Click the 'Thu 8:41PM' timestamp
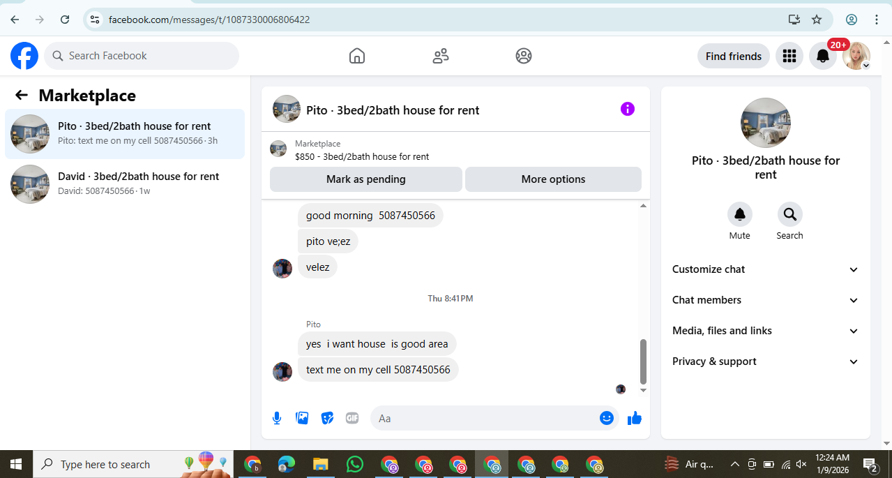 pyautogui.click(x=451, y=299)
